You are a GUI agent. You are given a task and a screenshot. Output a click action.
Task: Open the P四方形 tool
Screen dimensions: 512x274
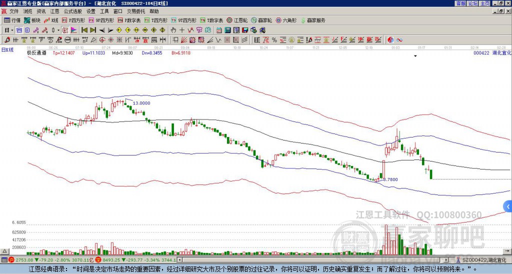click(x=73, y=20)
